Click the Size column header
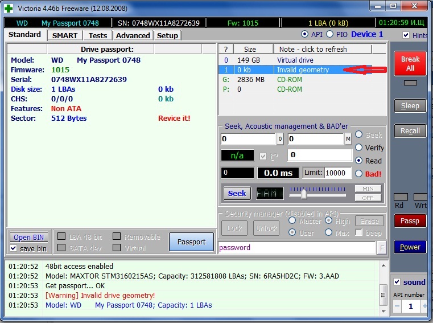The height and width of the screenshot is (323, 433). point(253,49)
